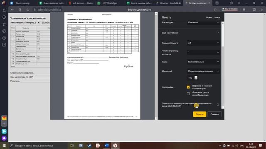Open paper size dropdown A4
The width and height of the screenshot is (266, 149).
[203, 43]
